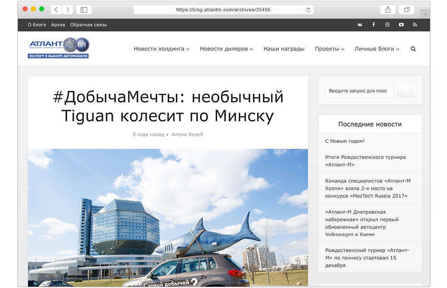Click the 3 года назад date
The height and width of the screenshot is (288, 447).
(x=148, y=134)
